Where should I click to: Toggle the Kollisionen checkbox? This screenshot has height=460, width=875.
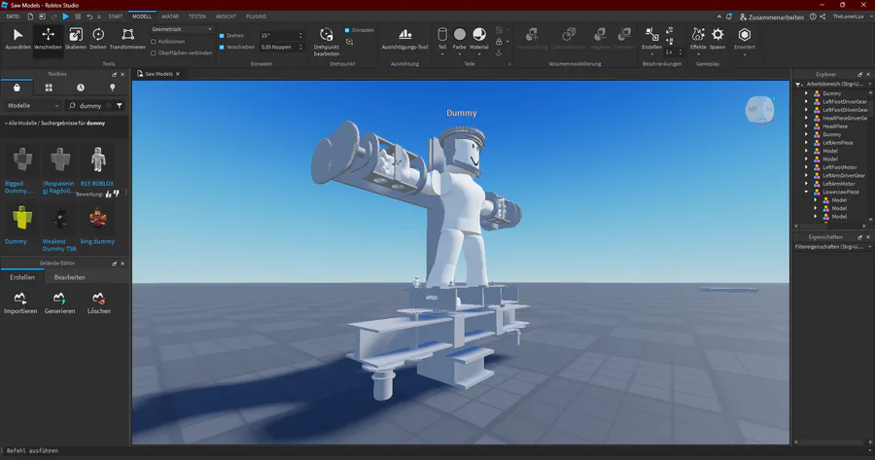[154, 41]
